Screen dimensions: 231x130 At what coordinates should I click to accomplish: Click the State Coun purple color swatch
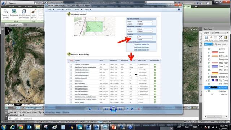click(215, 66)
